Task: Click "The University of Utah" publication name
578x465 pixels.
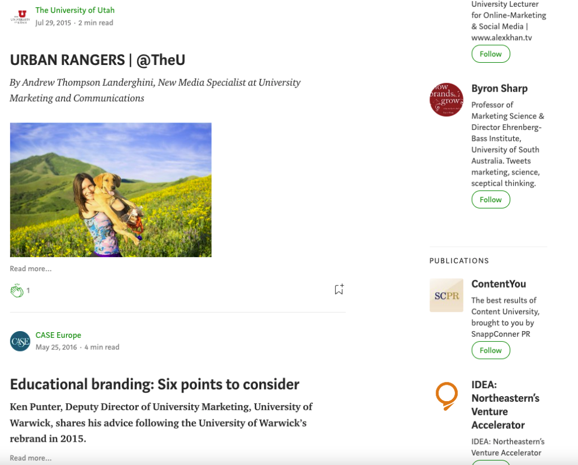Action: pyautogui.click(x=75, y=10)
